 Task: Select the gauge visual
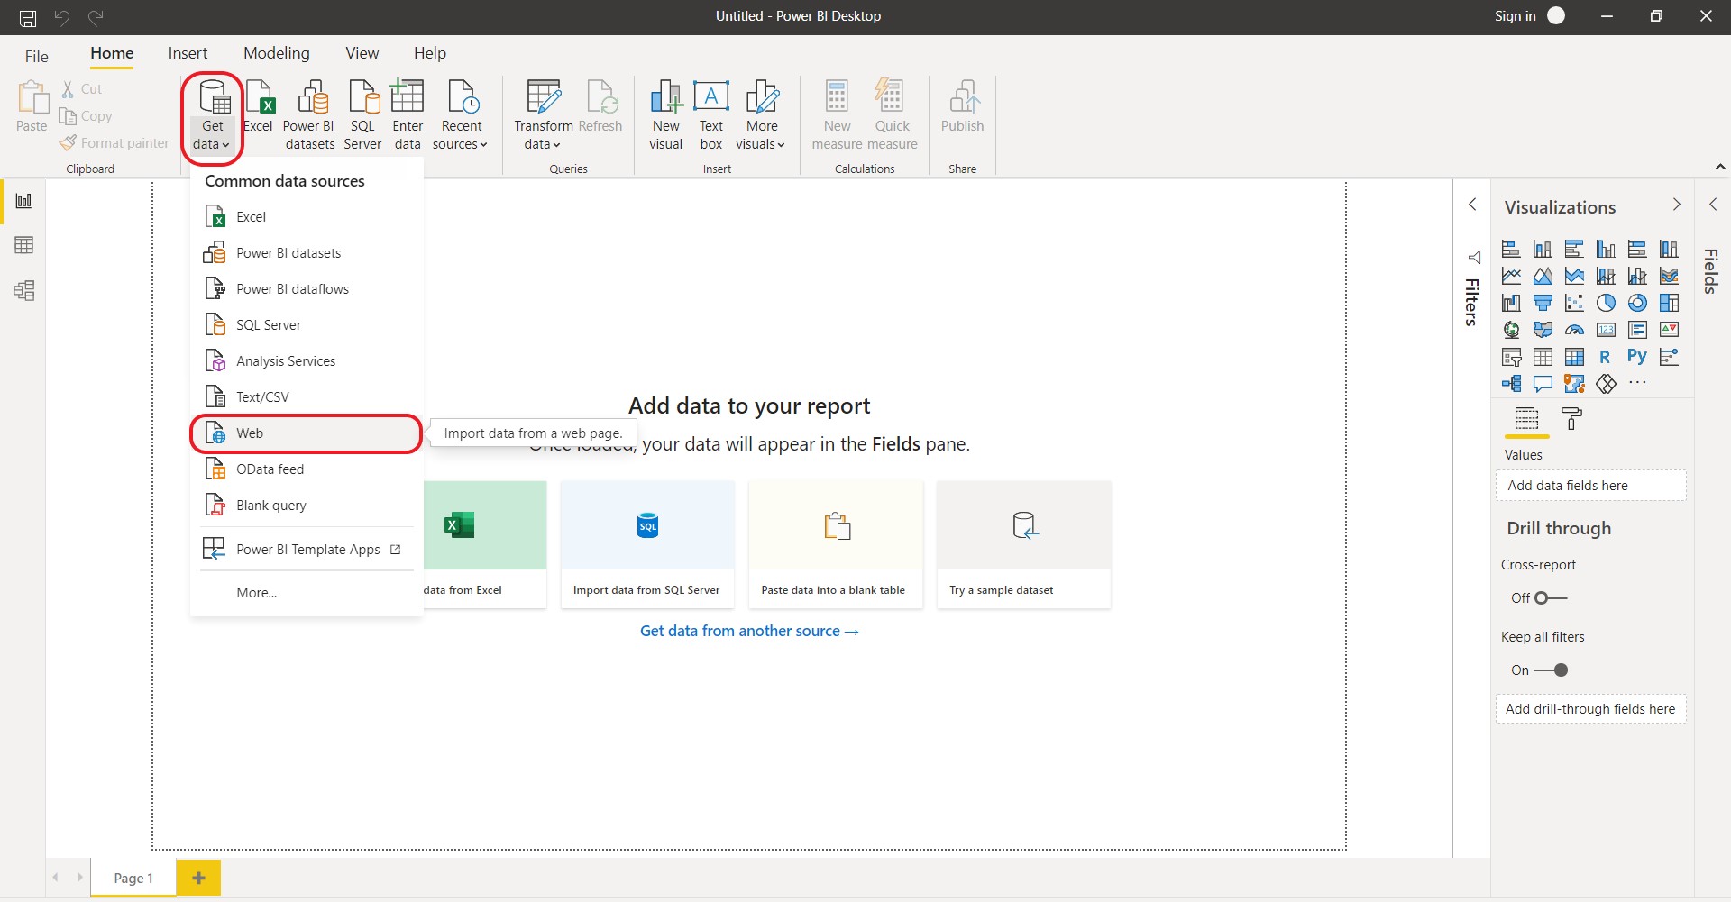coord(1575,330)
